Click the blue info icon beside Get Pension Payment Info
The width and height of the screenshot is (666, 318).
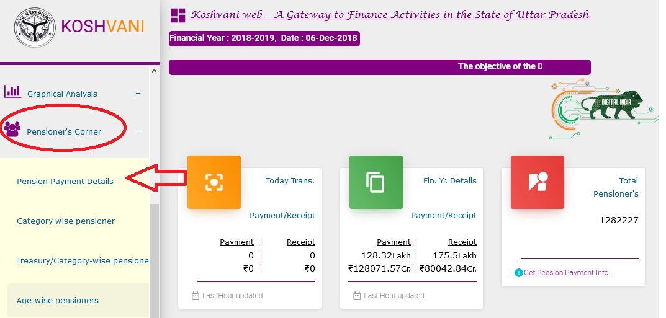pos(518,273)
